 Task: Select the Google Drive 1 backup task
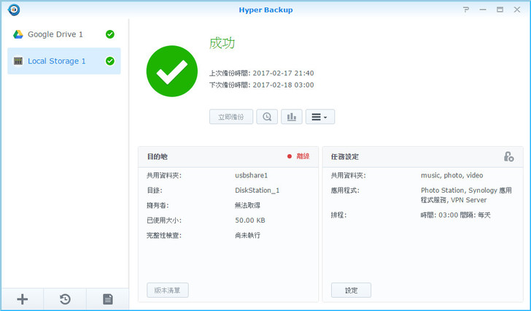pyautogui.click(x=64, y=34)
